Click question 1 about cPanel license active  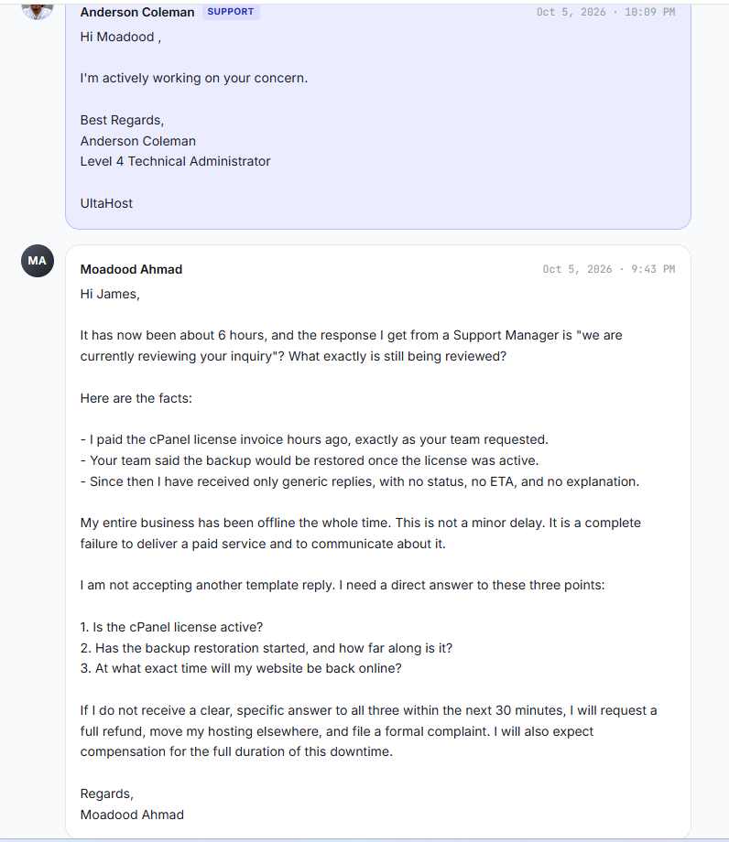[171, 627]
